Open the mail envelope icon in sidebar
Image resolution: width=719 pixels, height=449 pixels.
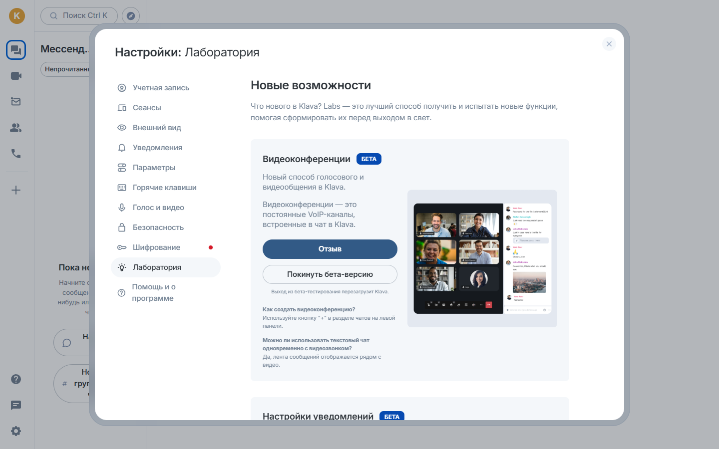(x=16, y=102)
